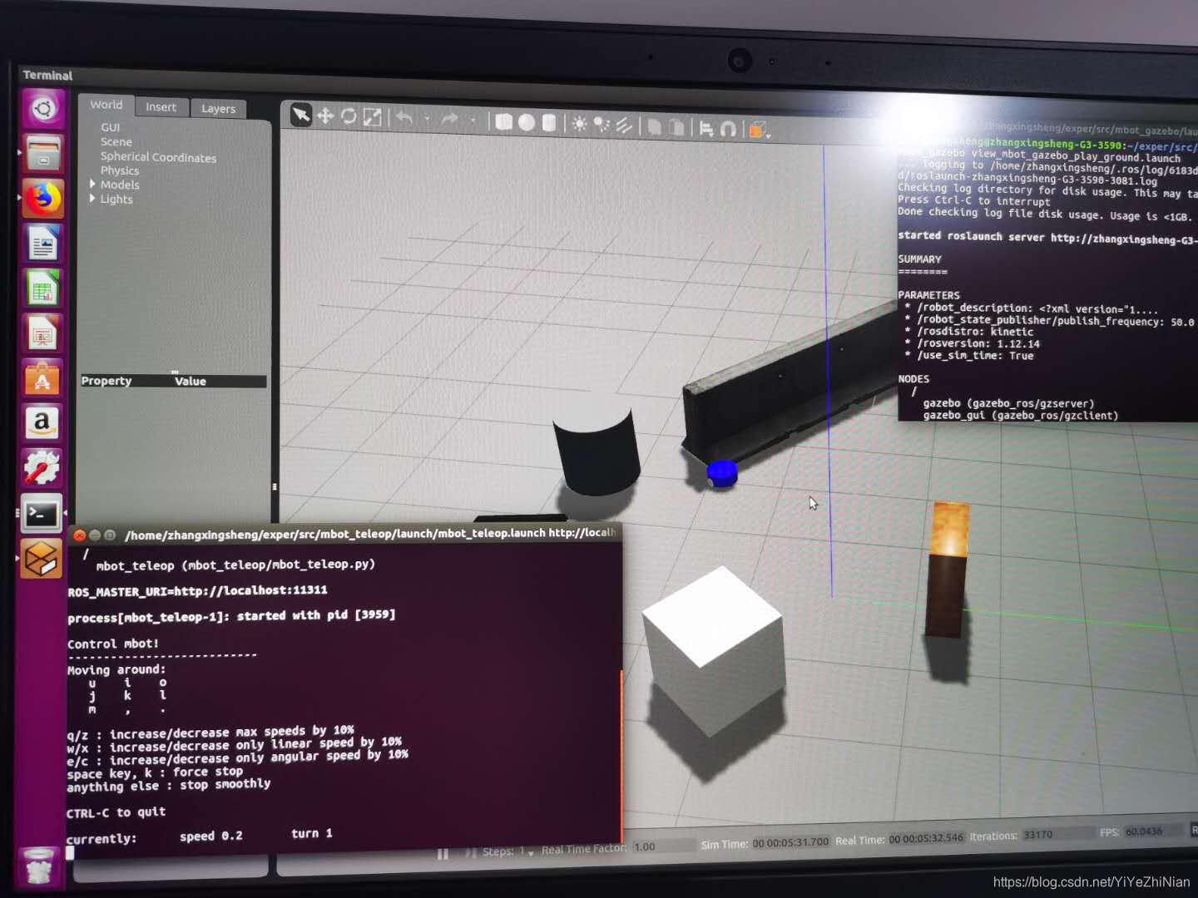Open Ubuntu Software from launcher
Screen dimensions: 1198x898
click(x=42, y=379)
